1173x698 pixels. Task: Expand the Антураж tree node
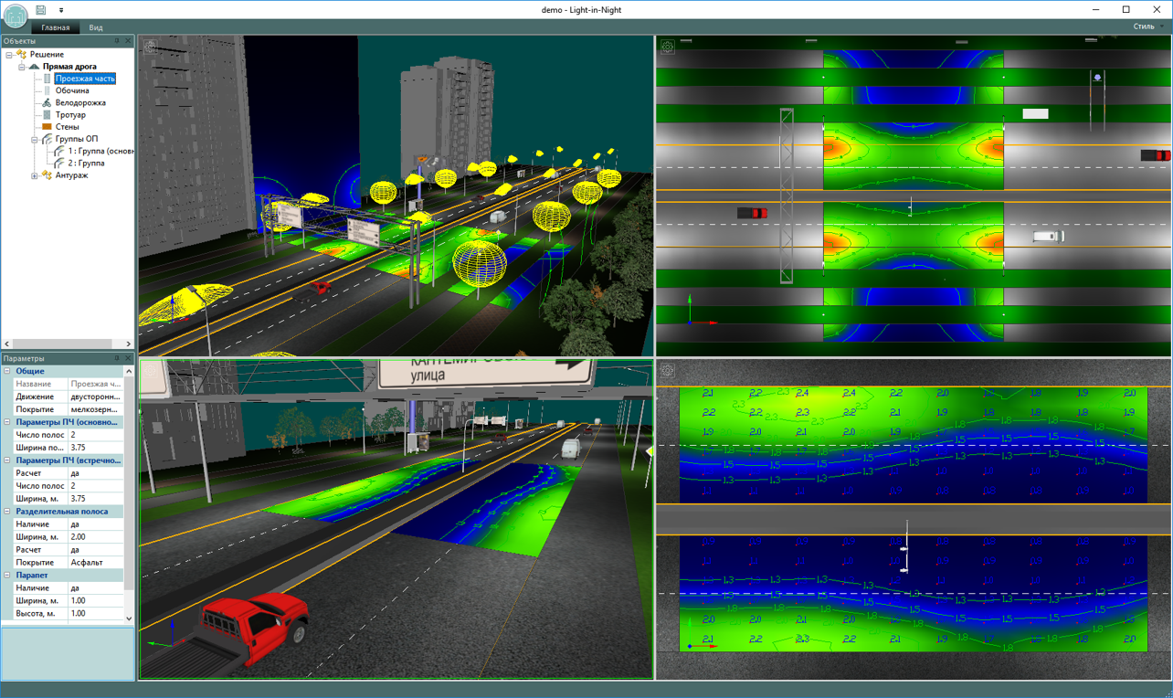pos(35,175)
